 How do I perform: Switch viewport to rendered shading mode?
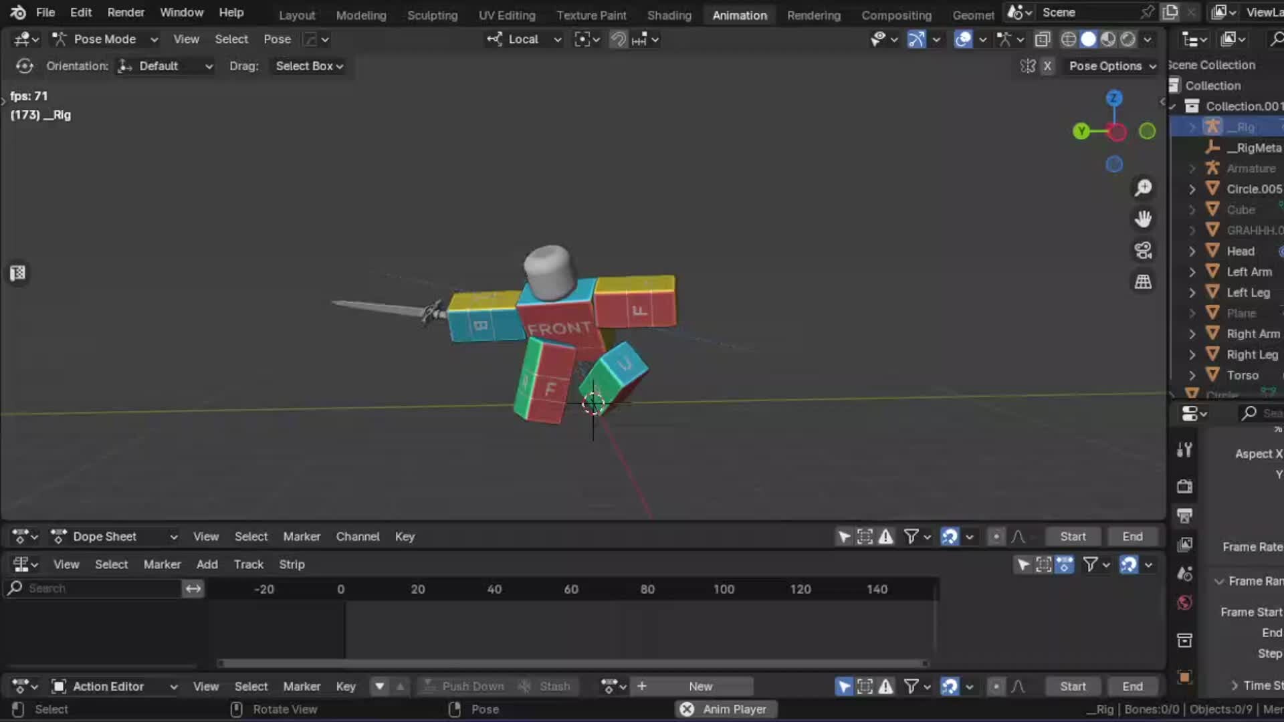(x=1128, y=39)
